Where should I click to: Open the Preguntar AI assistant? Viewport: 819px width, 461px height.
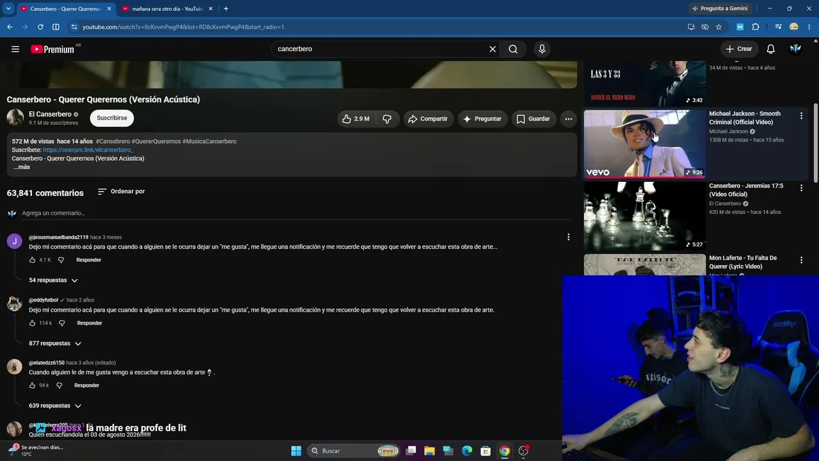point(482,118)
